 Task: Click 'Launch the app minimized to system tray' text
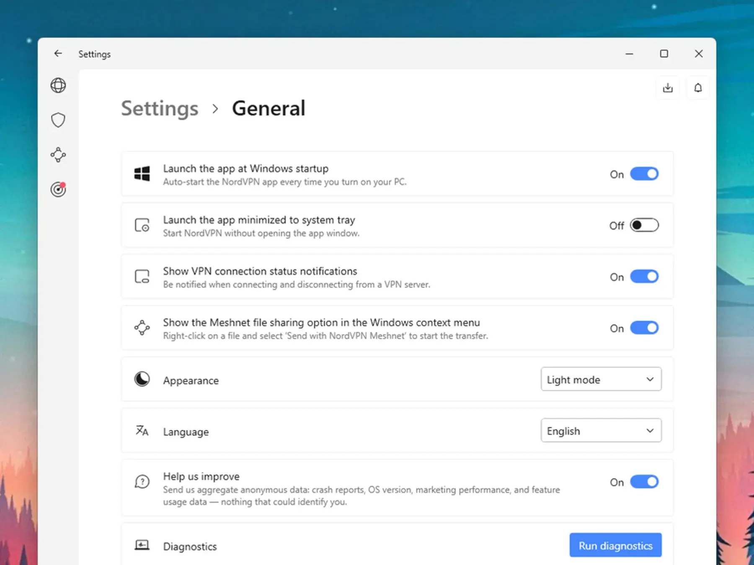[259, 220]
